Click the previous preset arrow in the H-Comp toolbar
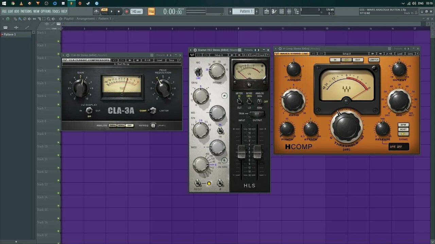 pyautogui.click(x=373, y=54)
